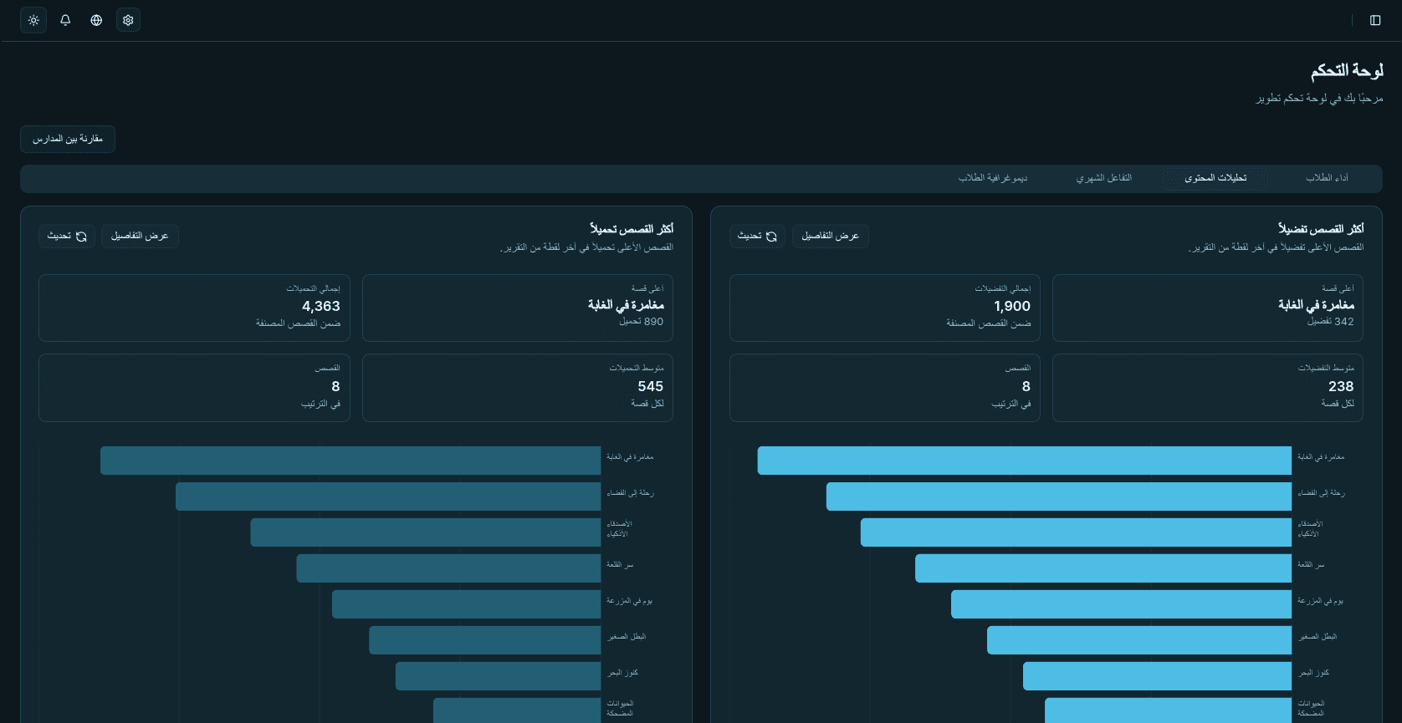
Task: Click مغامرة في الغابة bar in downloads chart
Action: click(350, 461)
